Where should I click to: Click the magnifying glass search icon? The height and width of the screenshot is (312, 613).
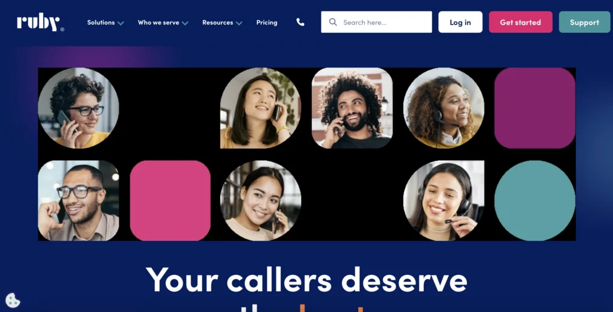(x=333, y=22)
